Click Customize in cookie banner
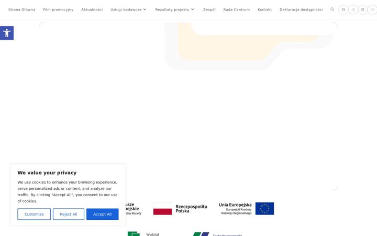Image resolution: width=377 pixels, height=236 pixels. [34, 214]
